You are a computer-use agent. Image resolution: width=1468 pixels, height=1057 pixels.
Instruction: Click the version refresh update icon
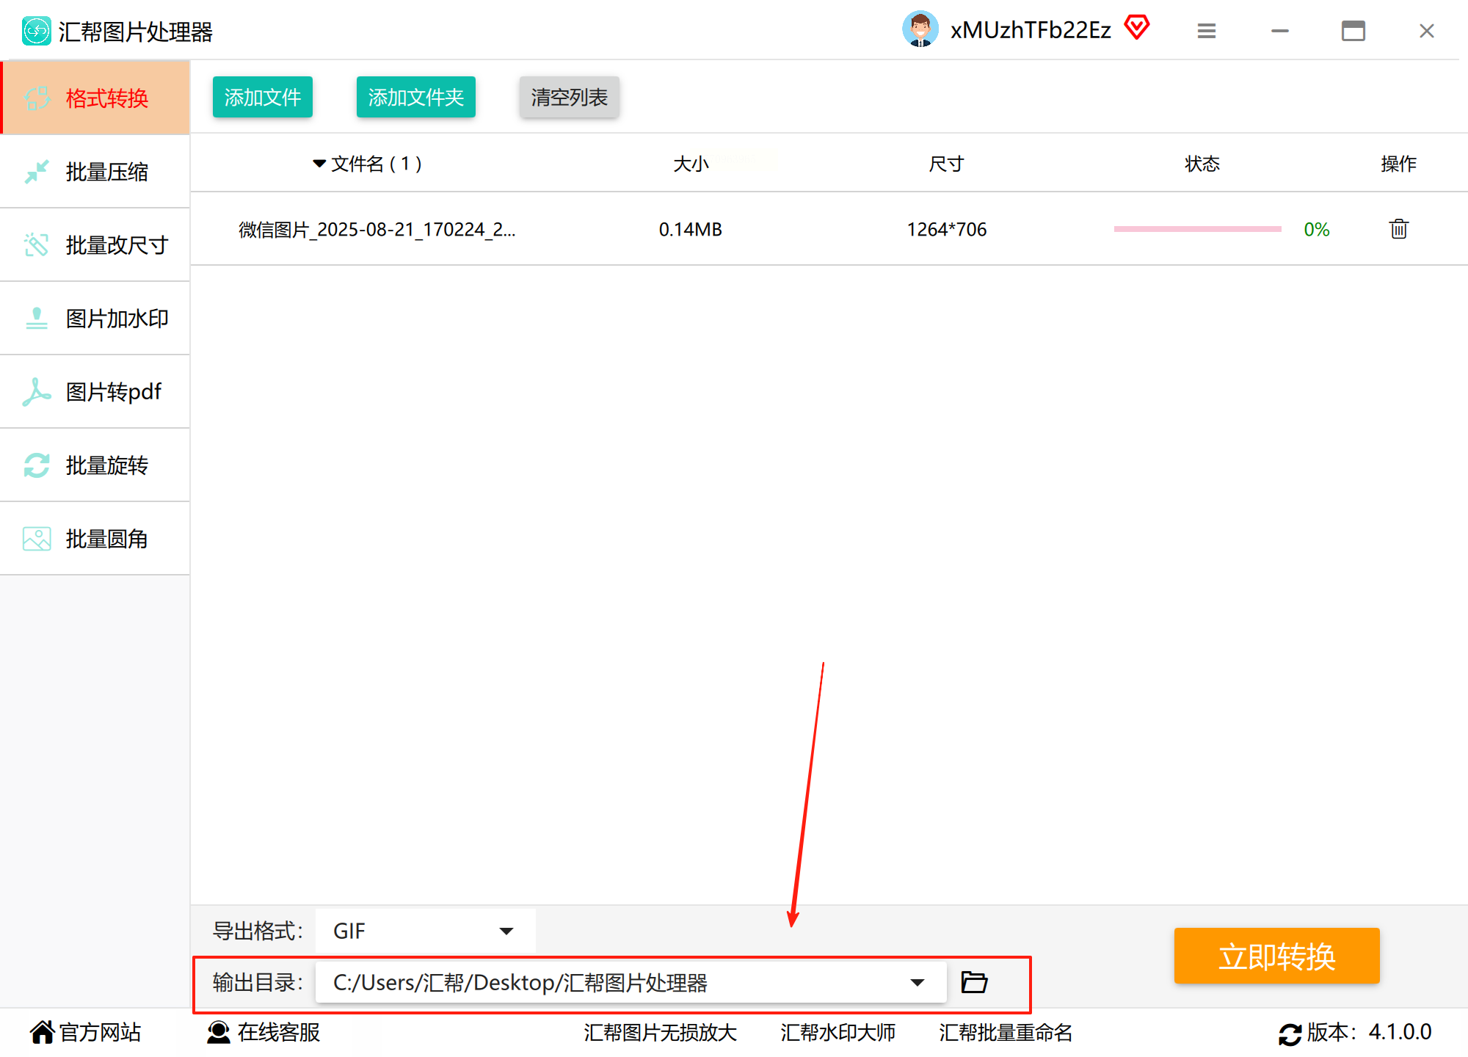tap(1290, 1034)
